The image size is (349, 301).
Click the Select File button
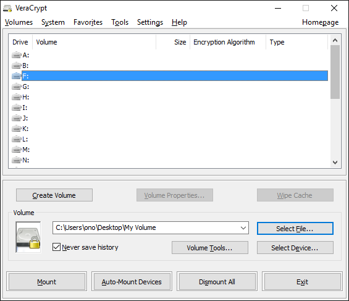point(295,229)
